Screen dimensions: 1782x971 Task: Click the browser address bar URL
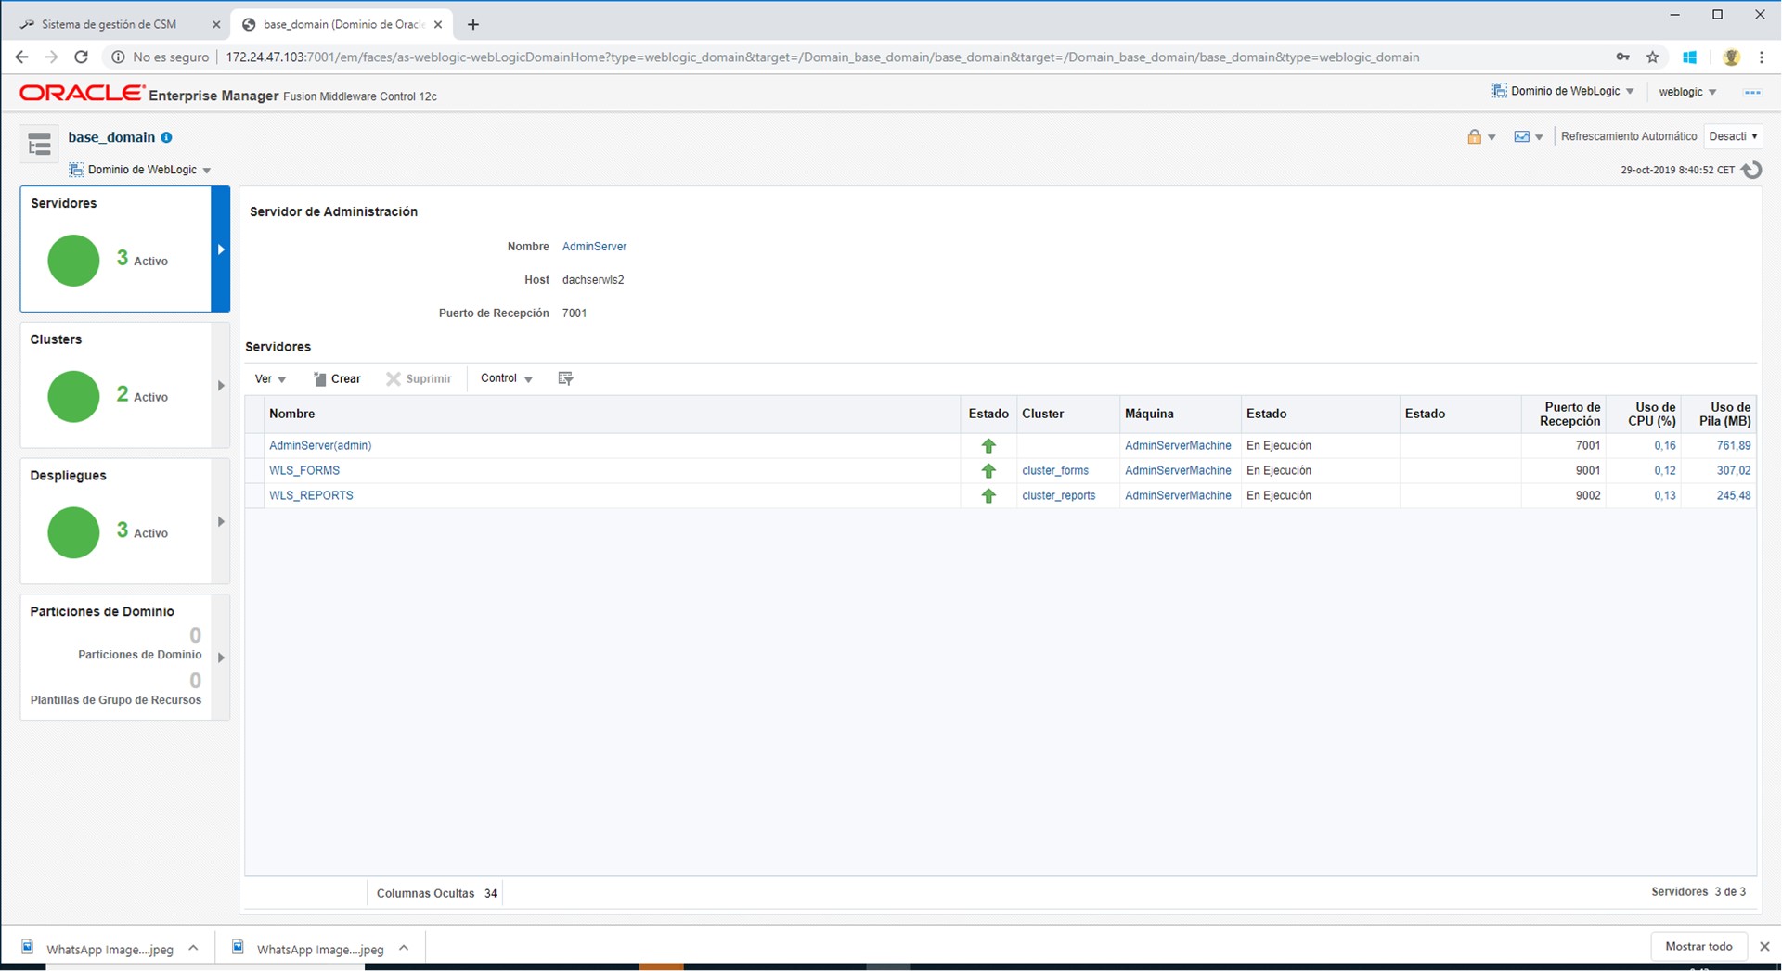pos(821,57)
